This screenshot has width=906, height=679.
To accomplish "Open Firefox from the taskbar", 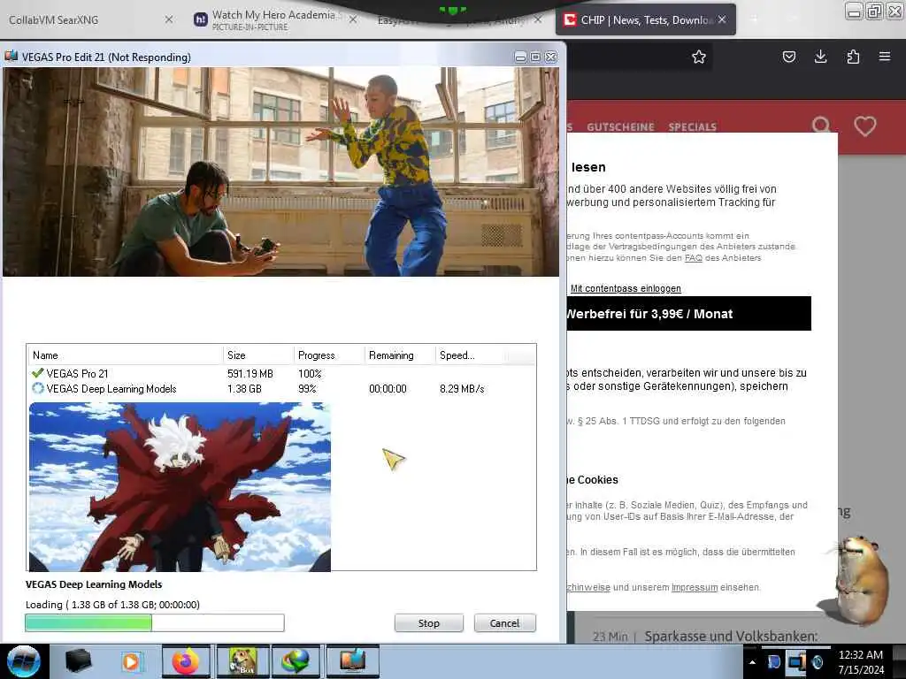I will (x=186, y=661).
